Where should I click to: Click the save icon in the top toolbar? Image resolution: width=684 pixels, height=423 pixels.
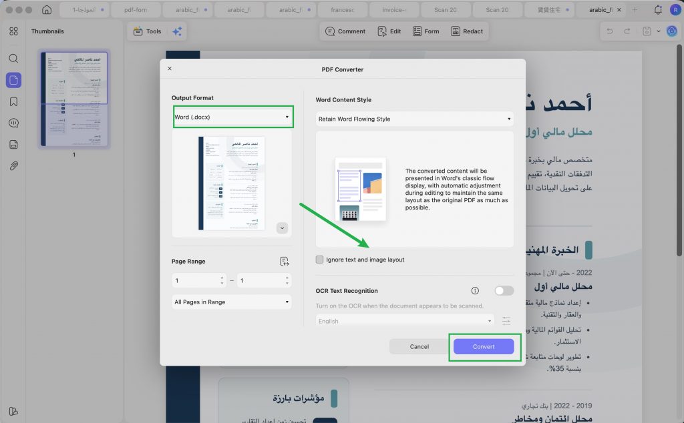point(647,31)
